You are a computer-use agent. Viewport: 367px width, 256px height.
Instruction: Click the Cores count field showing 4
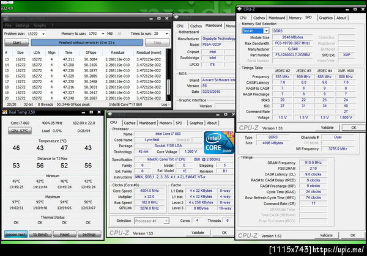tap(197, 221)
